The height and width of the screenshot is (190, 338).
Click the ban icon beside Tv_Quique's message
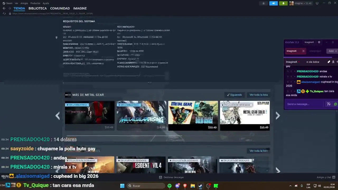pyautogui.click(x=288, y=91)
